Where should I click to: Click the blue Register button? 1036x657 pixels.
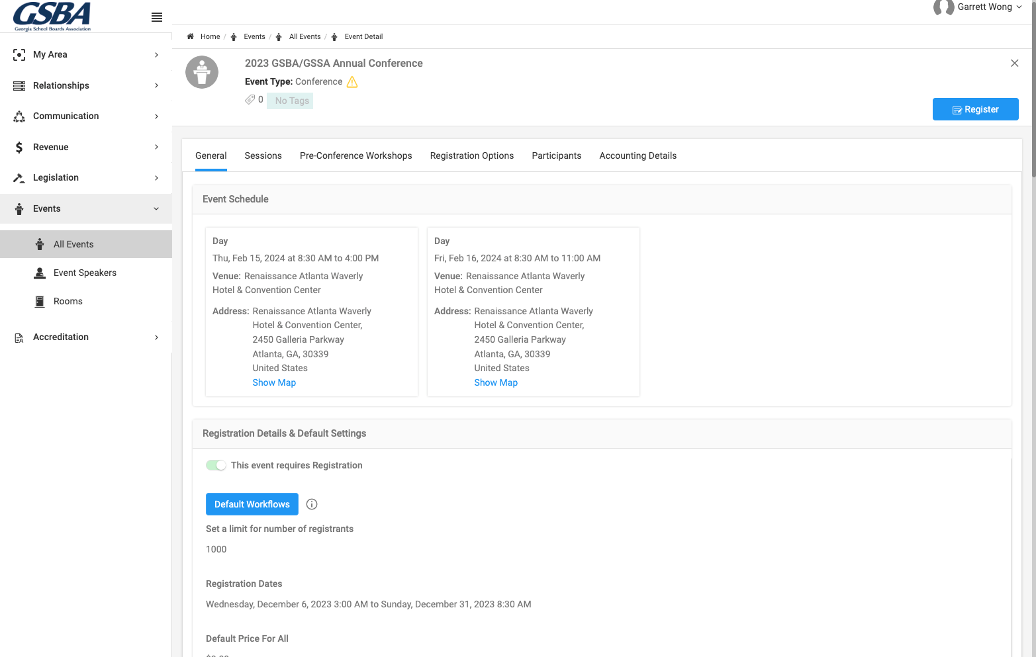click(976, 109)
